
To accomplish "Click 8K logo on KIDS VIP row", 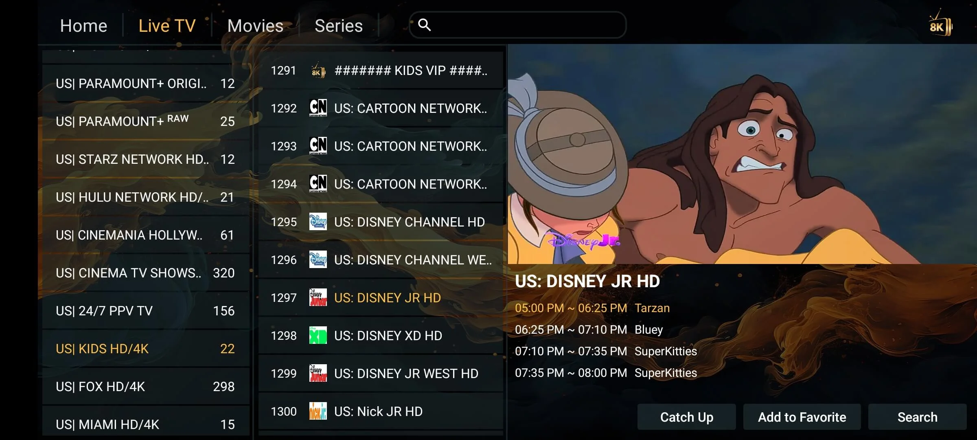I will [318, 71].
